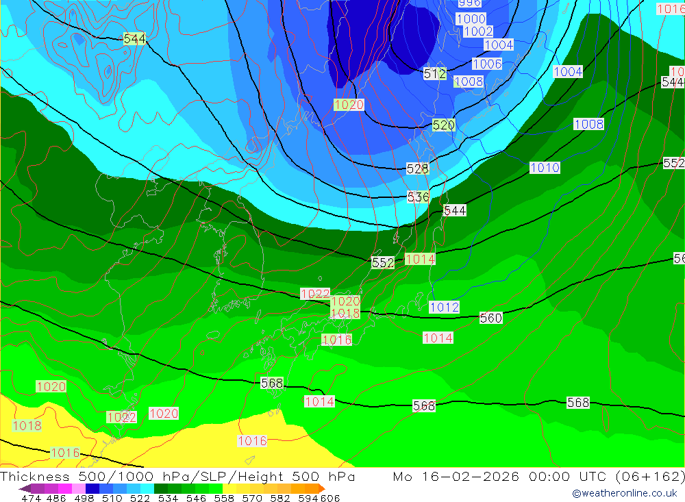
Task: Click the legend value 558
Action: 224,498
